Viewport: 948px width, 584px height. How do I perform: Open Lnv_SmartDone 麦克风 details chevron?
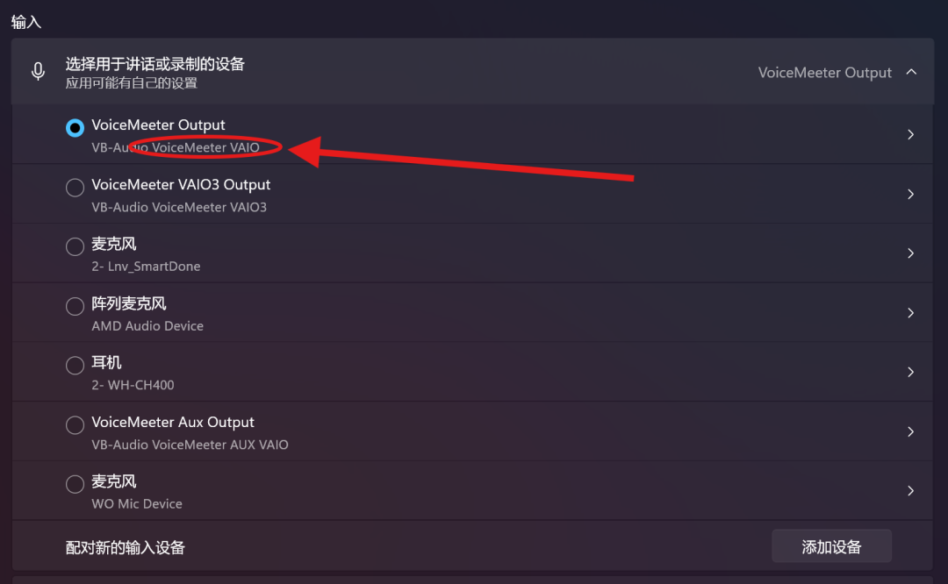(911, 253)
